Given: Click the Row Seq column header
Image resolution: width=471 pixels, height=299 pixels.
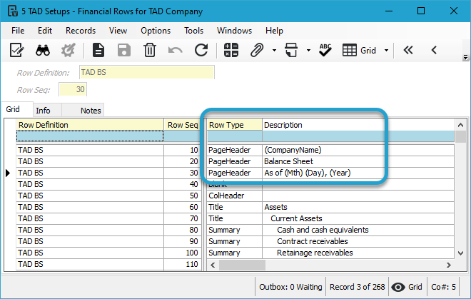Looking at the screenshot, I should pos(182,125).
